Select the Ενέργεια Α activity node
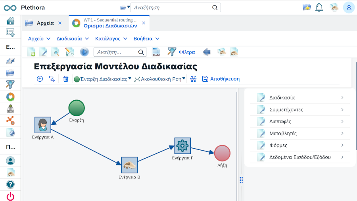Image resolution: width=357 pixels, height=201 pixels. 43,125
